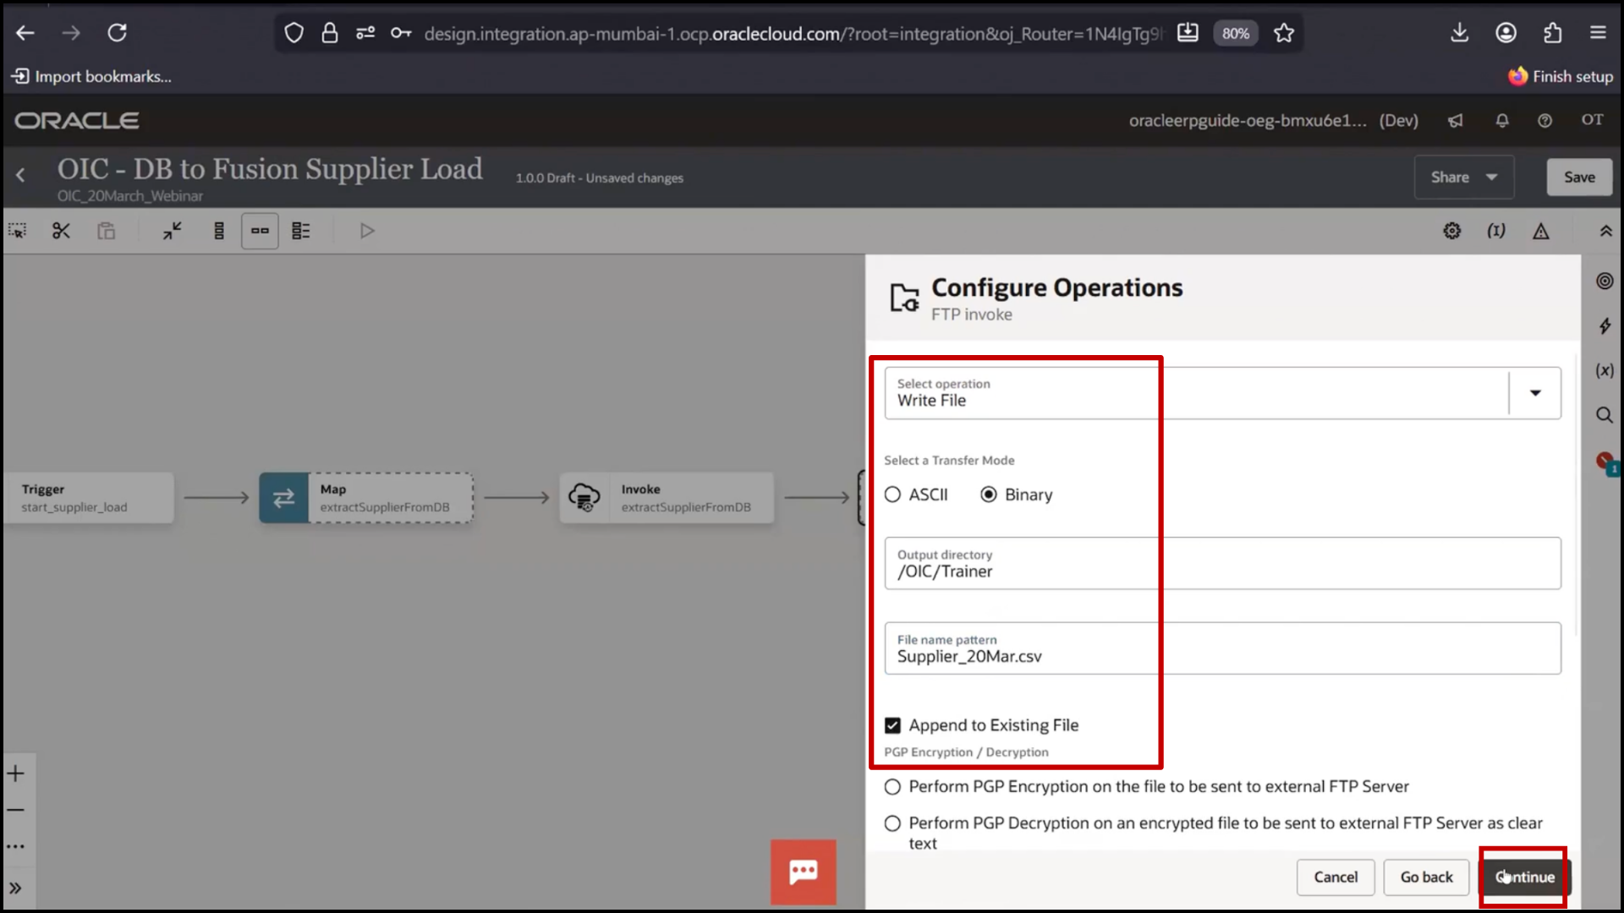Select the Map extractSupplierFromDB node
The image size is (1624, 913).
tap(366, 498)
